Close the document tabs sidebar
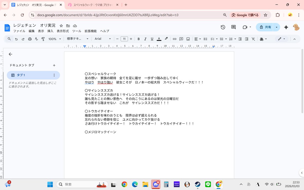This screenshot has width=304, height=190. pos(10,54)
